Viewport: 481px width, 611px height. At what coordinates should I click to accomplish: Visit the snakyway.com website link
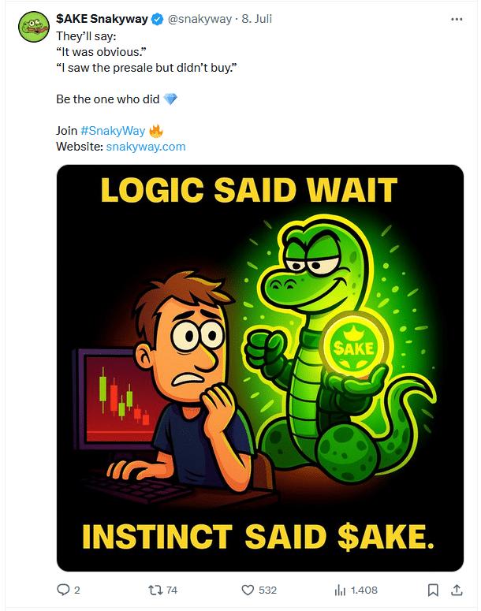pos(145,147)
